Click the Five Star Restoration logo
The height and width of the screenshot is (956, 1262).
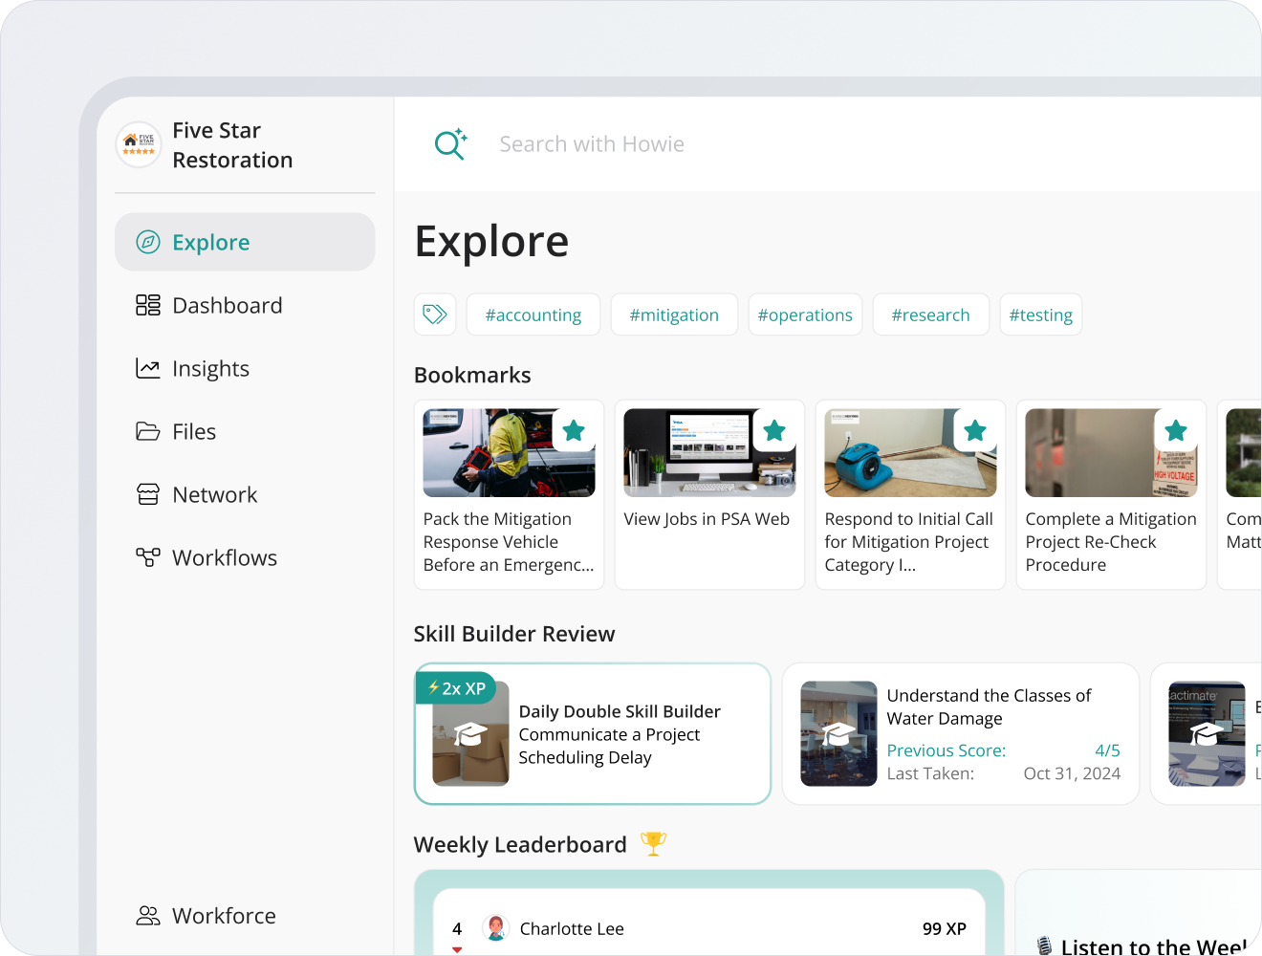[x=139, y=144]
